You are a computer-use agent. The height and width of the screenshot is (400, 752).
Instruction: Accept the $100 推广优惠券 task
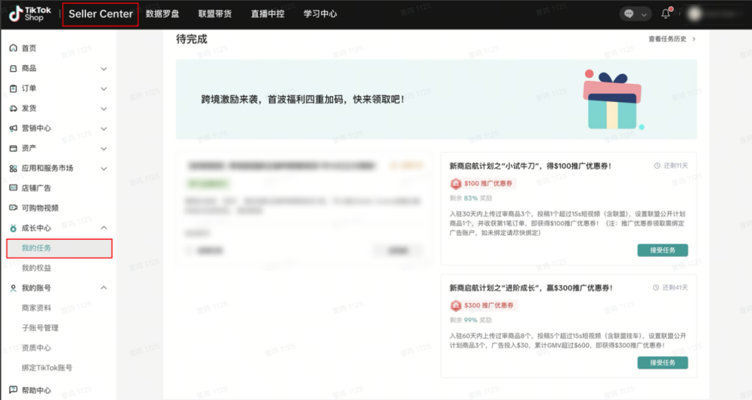662,250
